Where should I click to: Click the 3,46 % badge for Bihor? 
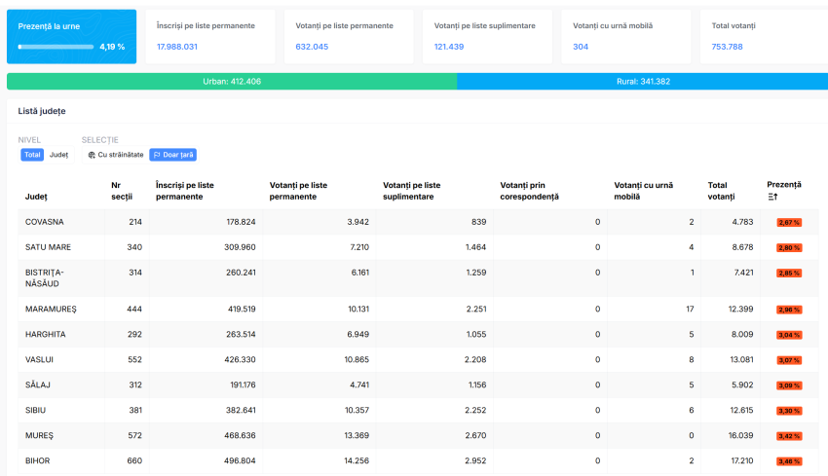click(788, 461)
